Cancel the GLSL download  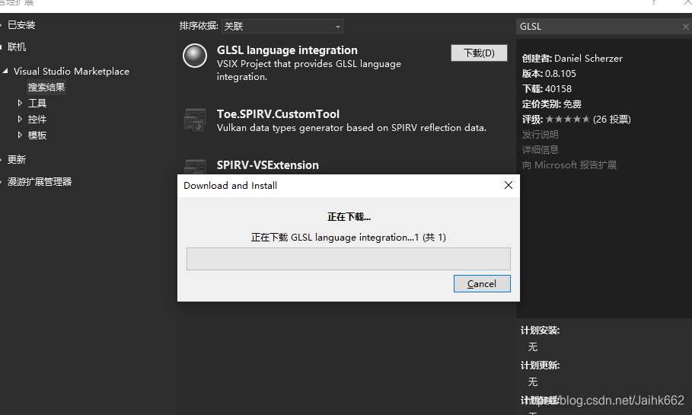pyautogui.click(x=482, y=283)
